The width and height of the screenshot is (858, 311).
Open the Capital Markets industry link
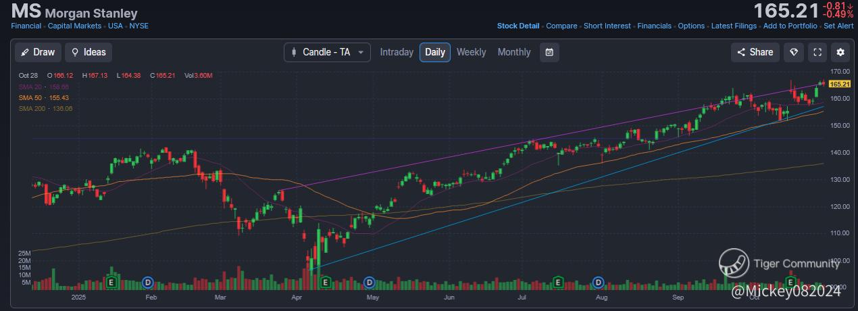(x=75, y=26)
